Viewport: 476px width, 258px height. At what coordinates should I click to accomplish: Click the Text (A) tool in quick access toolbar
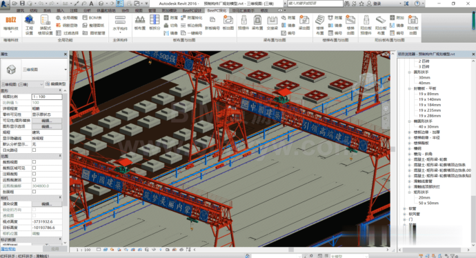pos(91,3)
